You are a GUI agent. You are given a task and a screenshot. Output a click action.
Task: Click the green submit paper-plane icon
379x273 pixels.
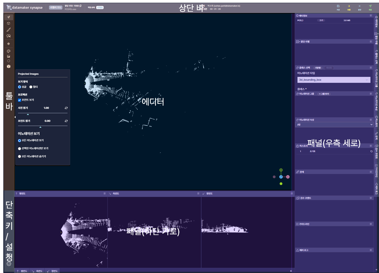pyautogui.click(x=370, y=6)
